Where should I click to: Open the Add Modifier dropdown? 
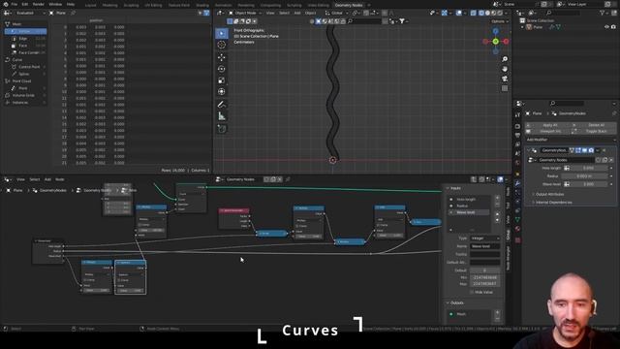[x=571, y=140]
